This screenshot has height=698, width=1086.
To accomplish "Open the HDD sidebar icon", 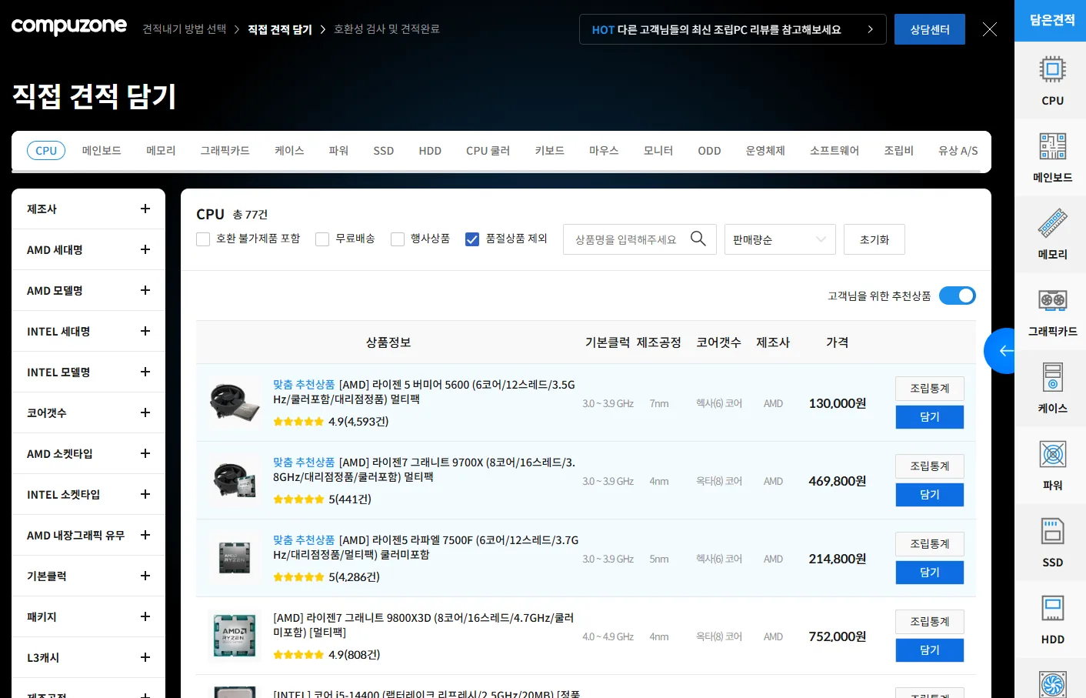I will (x=1051, y=618).
